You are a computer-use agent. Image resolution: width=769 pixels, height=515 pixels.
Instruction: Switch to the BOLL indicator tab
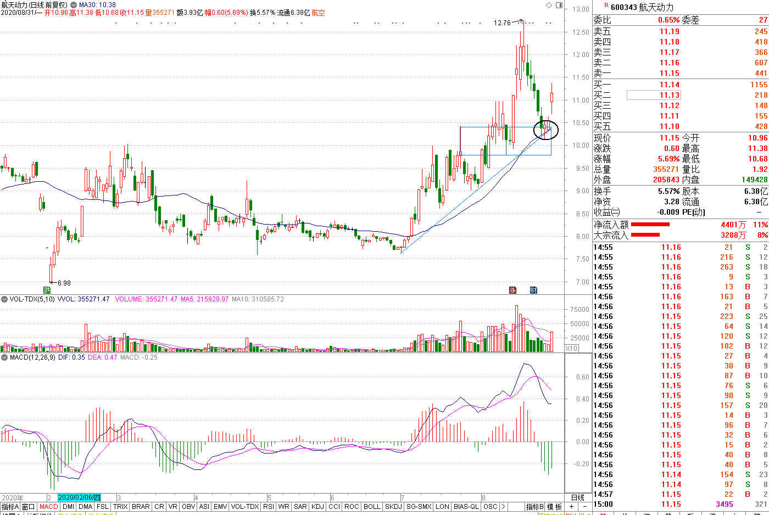(372, 506)
